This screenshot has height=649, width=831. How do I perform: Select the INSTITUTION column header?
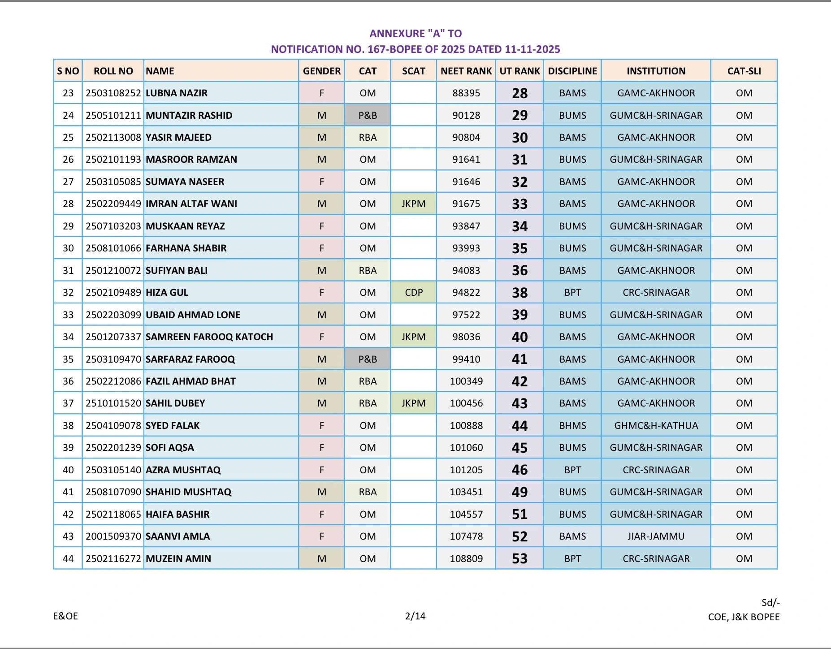pyautogui.click(x=656, y=71)
